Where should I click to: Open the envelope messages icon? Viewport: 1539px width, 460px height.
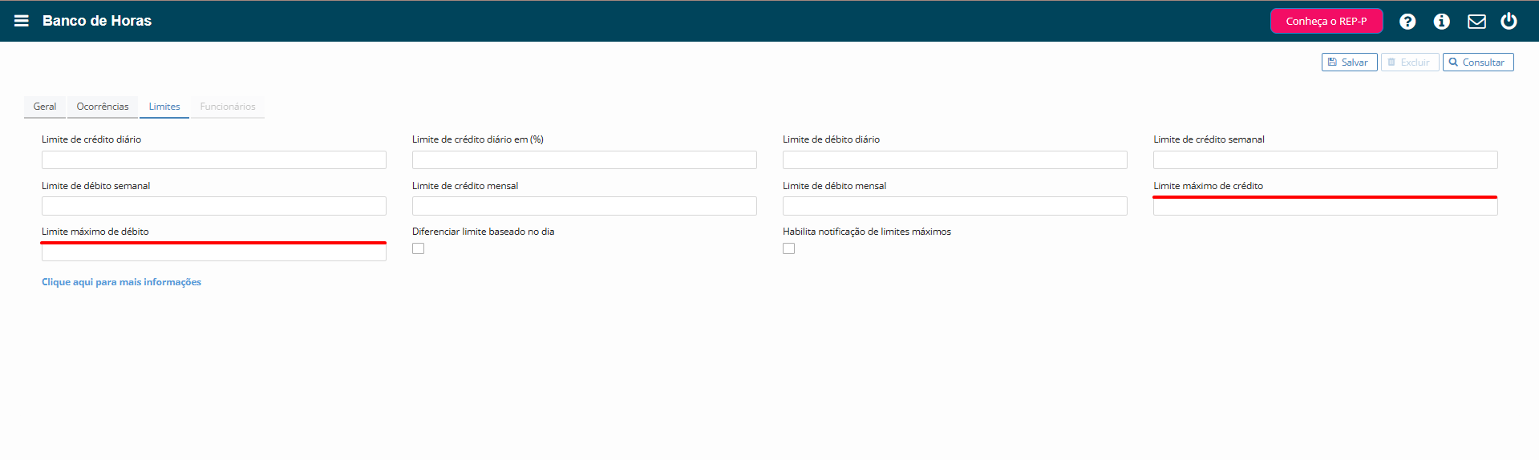1476,22
